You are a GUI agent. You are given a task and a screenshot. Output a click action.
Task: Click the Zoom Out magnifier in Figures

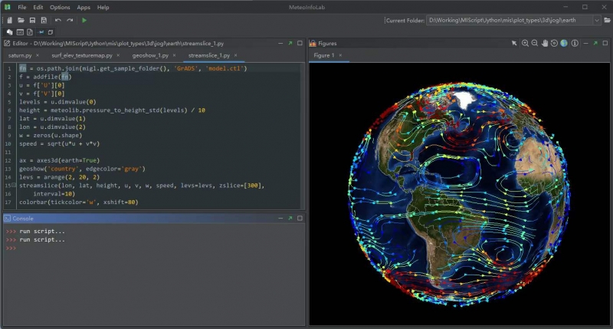pos(535,43)
